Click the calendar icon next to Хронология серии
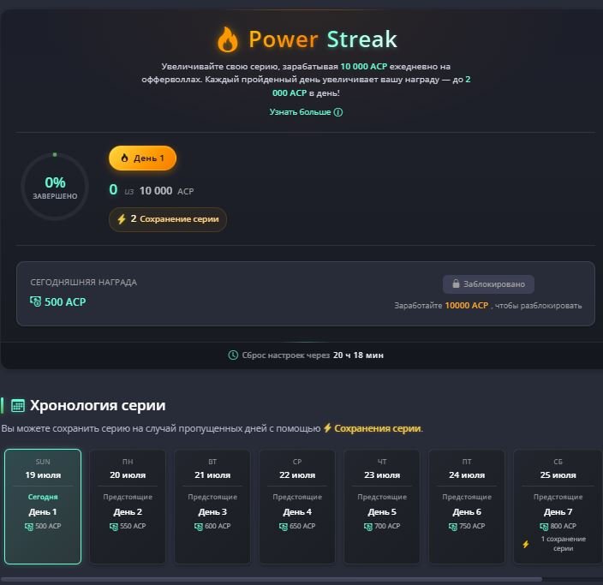 (18, 405)
